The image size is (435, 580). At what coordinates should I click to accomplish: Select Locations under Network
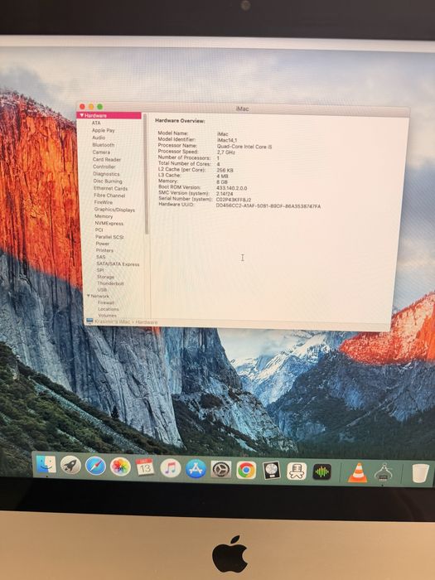109,309
